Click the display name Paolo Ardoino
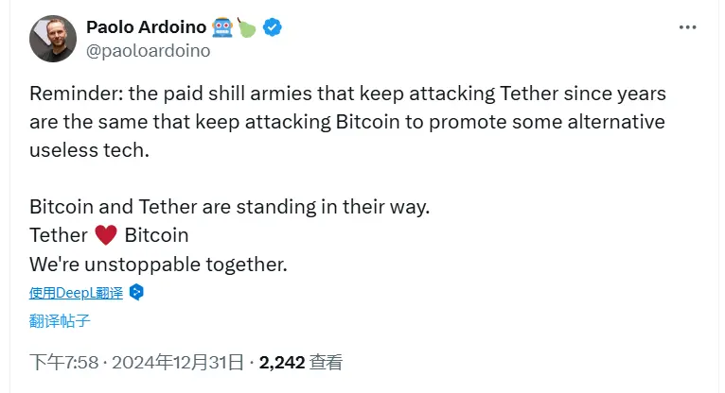This screenshot has width=725, height=393. (147, 27)
